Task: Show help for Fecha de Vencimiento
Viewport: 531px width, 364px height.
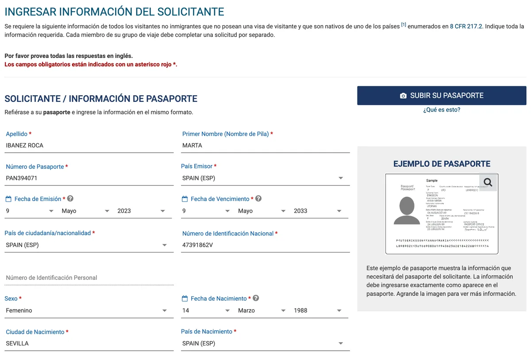Action: coord(258,199)
